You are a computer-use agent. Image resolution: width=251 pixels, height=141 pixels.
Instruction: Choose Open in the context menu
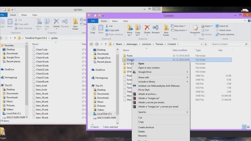(141, 63)
